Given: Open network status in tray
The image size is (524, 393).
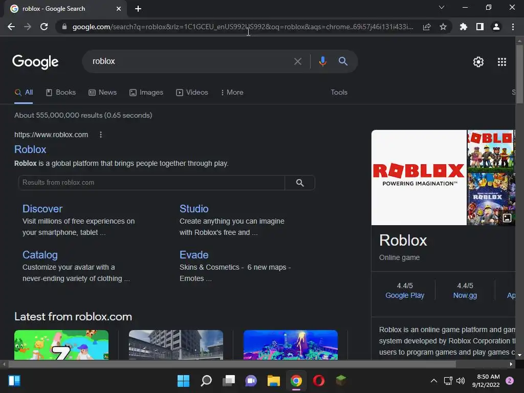Looking at the screenshot, I should (448, 381).
